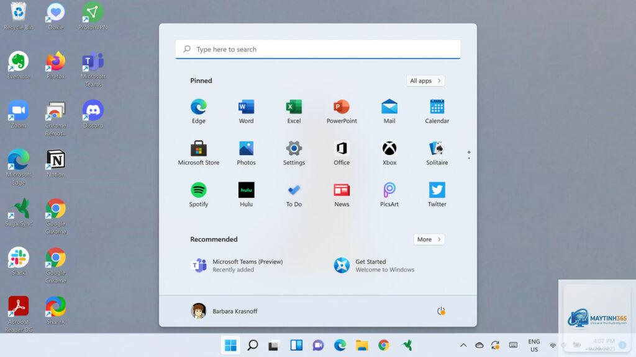This screenshot has height=357, width=636.
Task: Select the Doxie desktop shortcut
Action: (x=55, y=16)
